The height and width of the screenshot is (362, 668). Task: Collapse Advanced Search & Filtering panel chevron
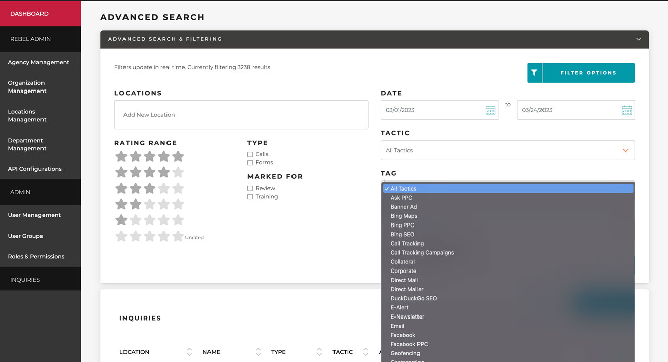(x=639, y=39)
